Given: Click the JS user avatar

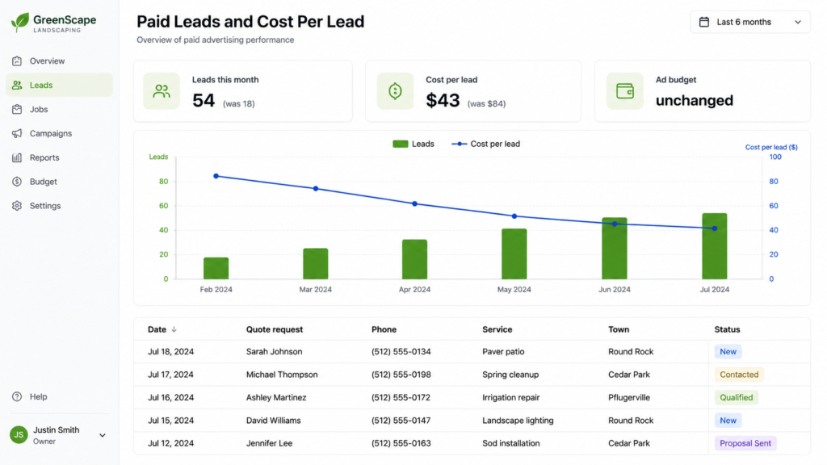Looking at the screenshot, I should (19, 435).
